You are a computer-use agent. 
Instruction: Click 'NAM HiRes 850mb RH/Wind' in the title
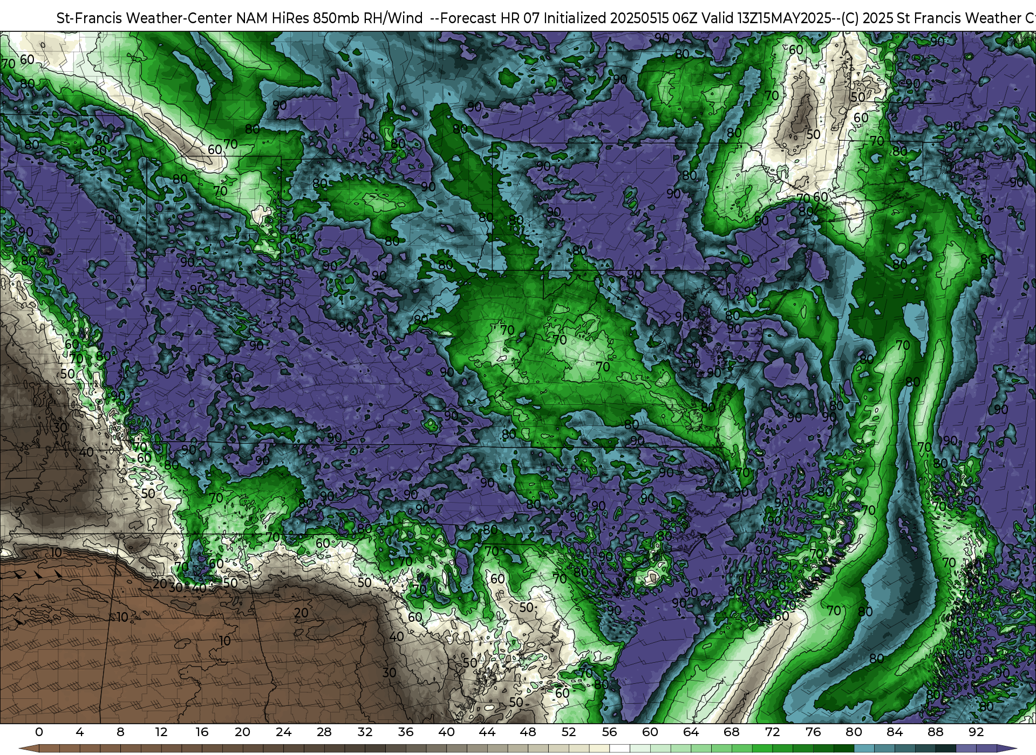(330, 18)
